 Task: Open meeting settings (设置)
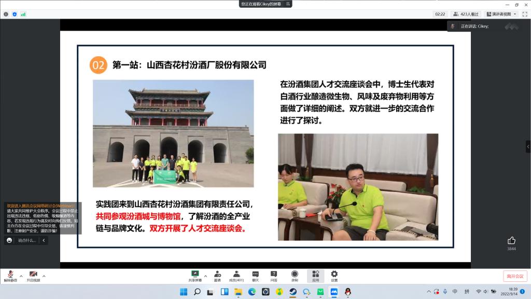point(334,275)
